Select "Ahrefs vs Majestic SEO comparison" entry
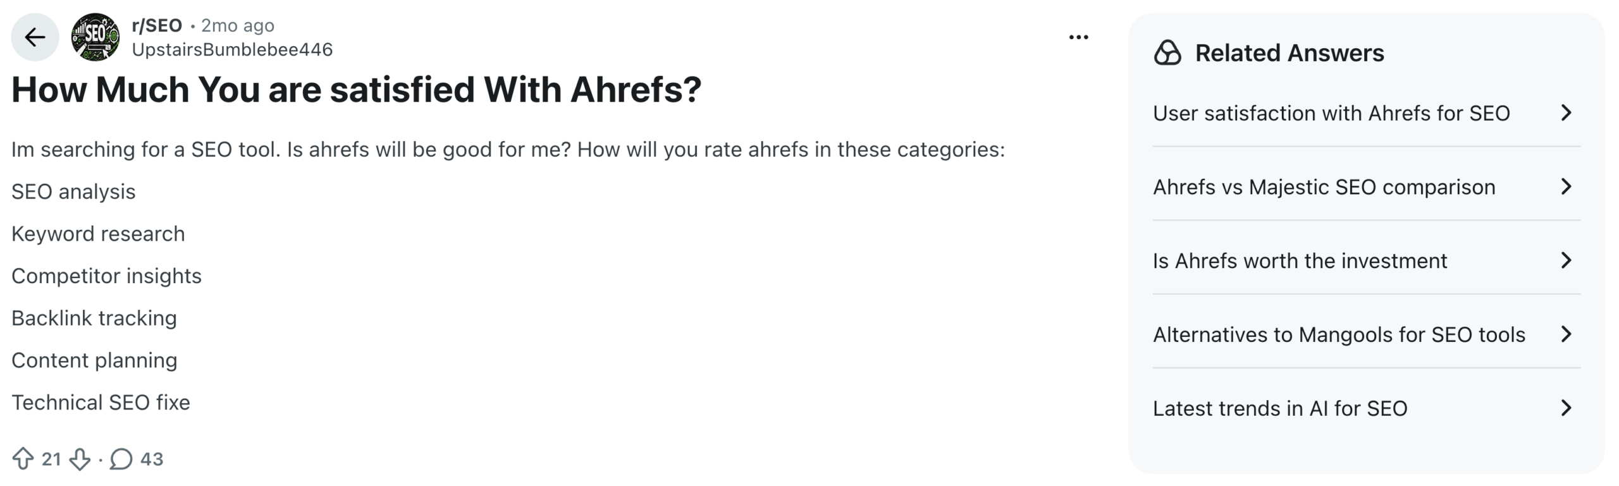Screen dimensions: 1619x486 [x=1324, y=187]
